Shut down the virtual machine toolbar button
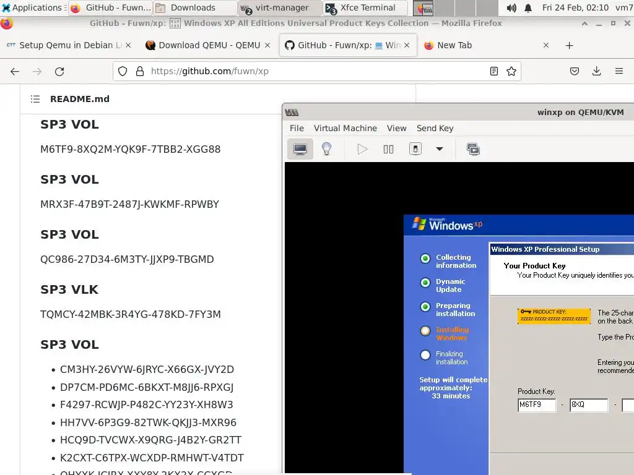This screenshot has height=475, width=634. click(x=415, y=149)
